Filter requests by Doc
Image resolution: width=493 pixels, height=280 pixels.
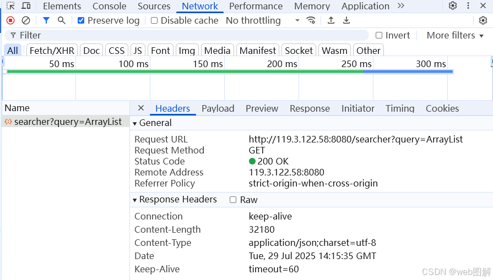[91, 50]
